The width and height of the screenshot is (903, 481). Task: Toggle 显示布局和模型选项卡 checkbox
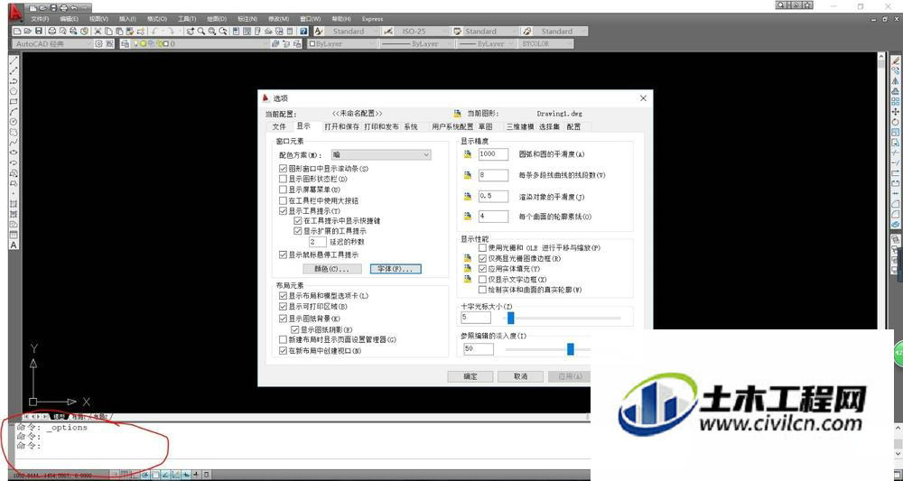(283, 296)
